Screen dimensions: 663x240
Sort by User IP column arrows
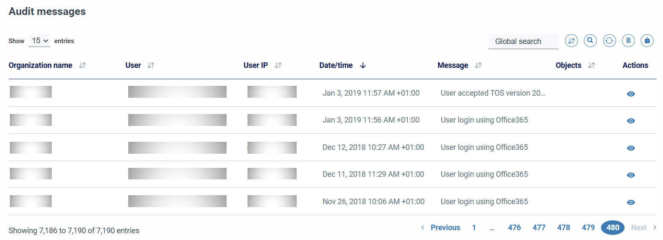click(278, 65)
